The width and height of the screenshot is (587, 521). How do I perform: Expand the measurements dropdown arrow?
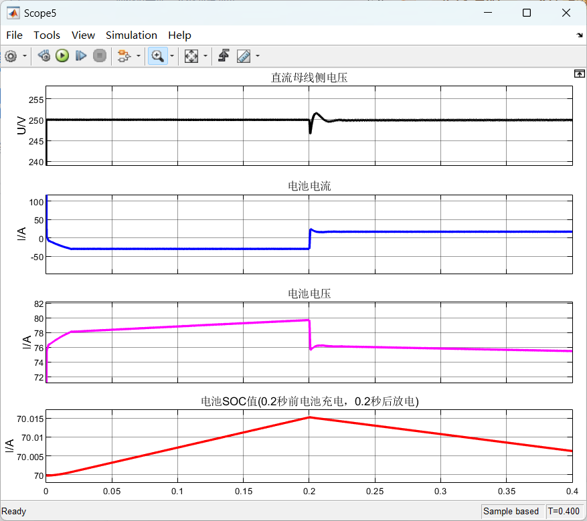(x=258, y=56)
